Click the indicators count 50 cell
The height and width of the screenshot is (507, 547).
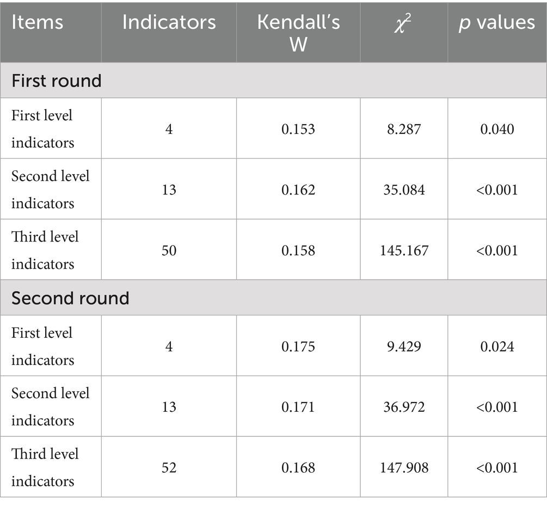[169, 250]
